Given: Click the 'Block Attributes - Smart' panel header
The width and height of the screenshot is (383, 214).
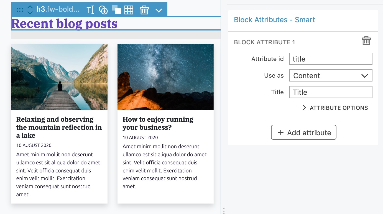Looking at the screenshot, I should [x=274, y=20].
